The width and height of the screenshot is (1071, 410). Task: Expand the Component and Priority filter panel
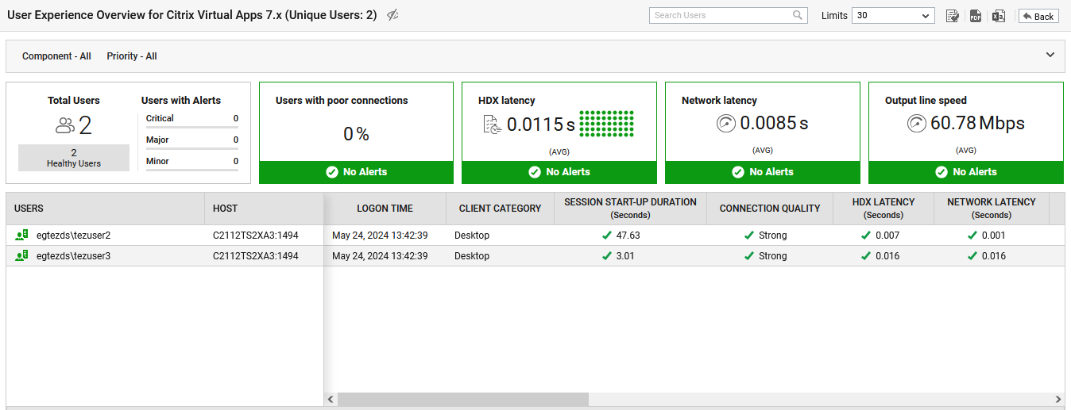pyautogui.click(x=1050, y=56)
